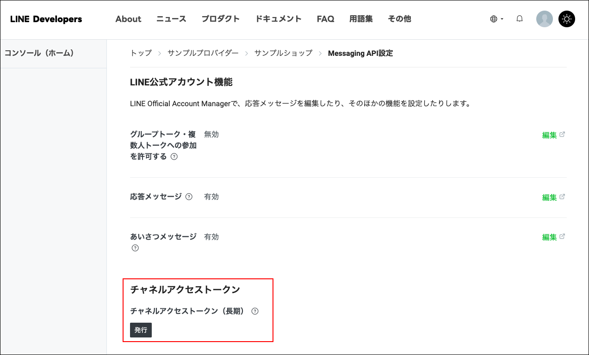Click the LINE Official Account Manager description text
The height and width of the screenshot is (355, 589).
[300, 103]
